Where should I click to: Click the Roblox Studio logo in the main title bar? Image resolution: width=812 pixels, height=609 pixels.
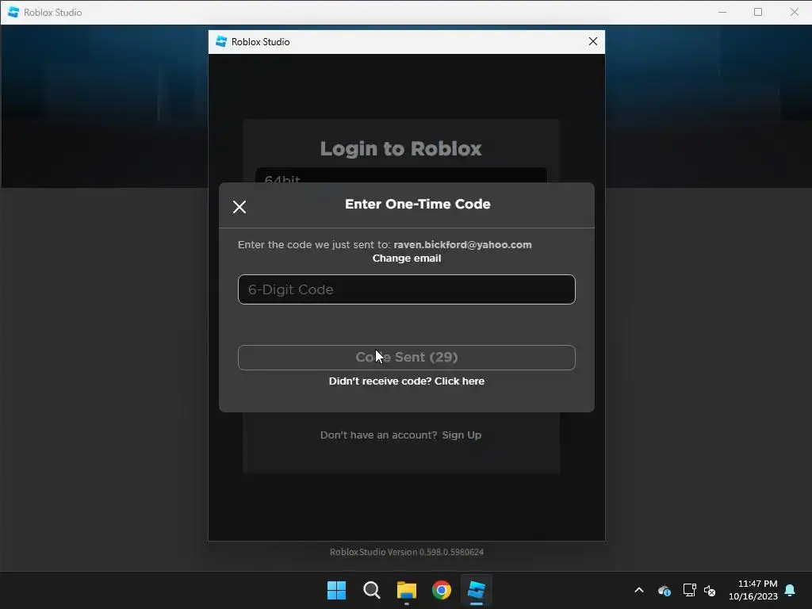click(x=13, y=12)
